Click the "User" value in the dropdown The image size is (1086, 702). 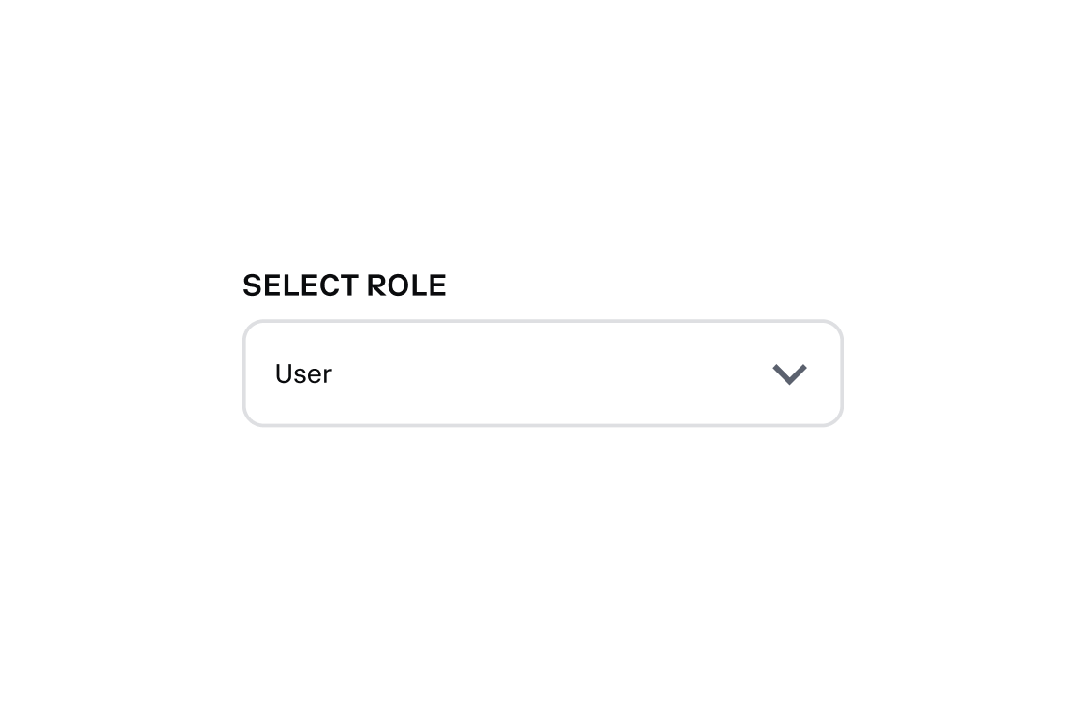303,373
